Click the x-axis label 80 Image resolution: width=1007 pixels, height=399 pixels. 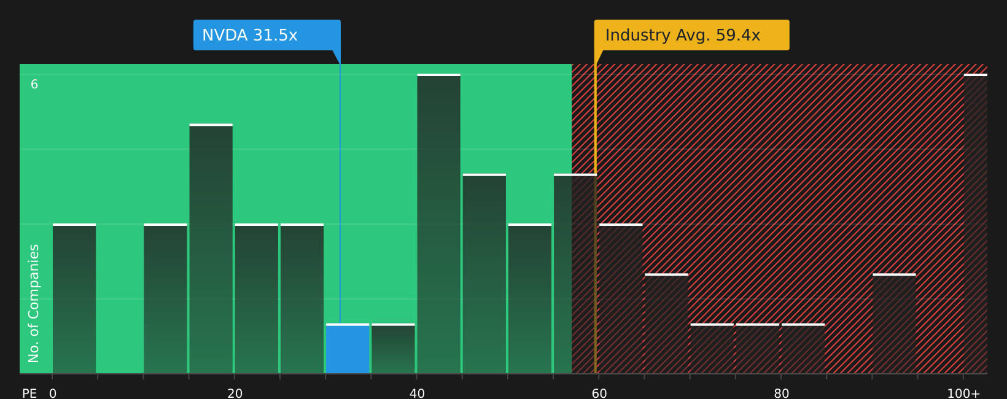pyautogui.click(x=781, y=393)
